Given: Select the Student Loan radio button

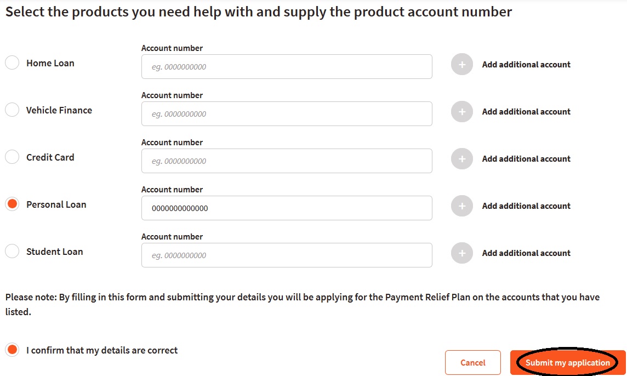Looking at the screenshot, I should pos(12,252).
